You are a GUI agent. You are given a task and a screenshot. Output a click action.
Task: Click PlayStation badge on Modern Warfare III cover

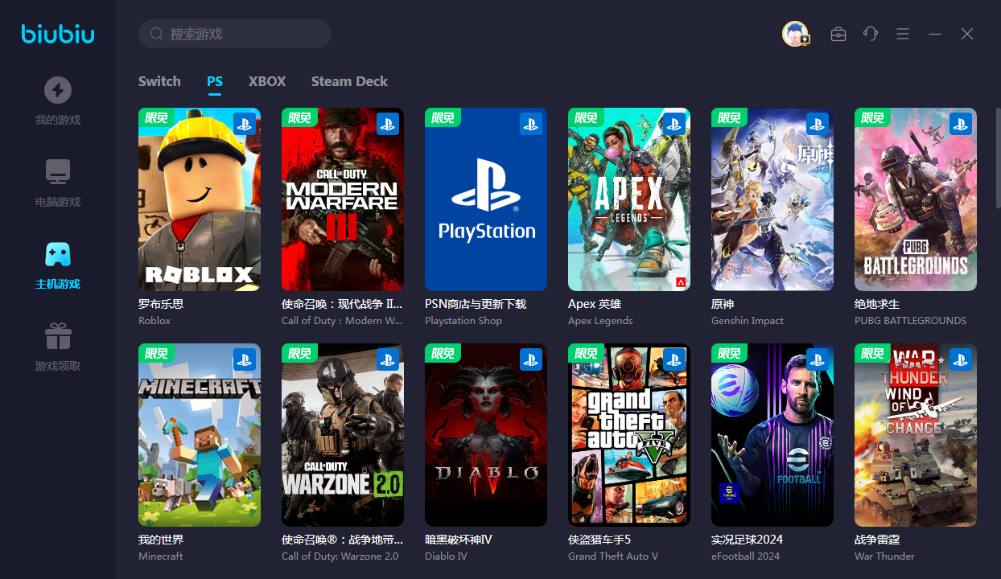point(388,124)
